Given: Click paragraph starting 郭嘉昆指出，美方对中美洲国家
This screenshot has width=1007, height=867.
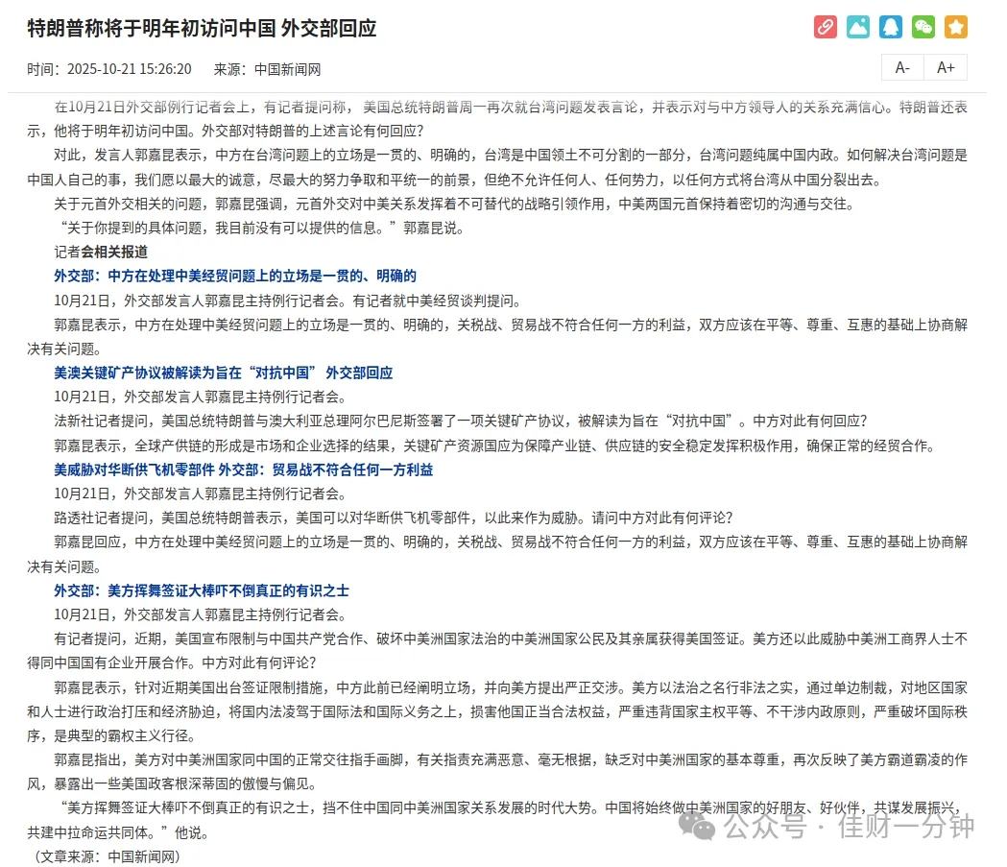Looking at the screenshot, I should coord(497,772).
